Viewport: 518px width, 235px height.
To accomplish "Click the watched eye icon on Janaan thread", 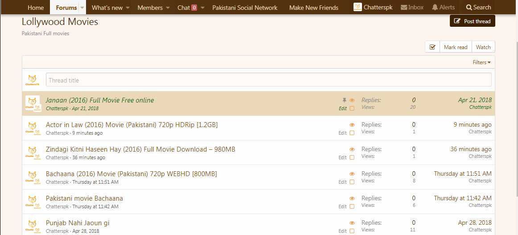I will (x=352, y=101).
